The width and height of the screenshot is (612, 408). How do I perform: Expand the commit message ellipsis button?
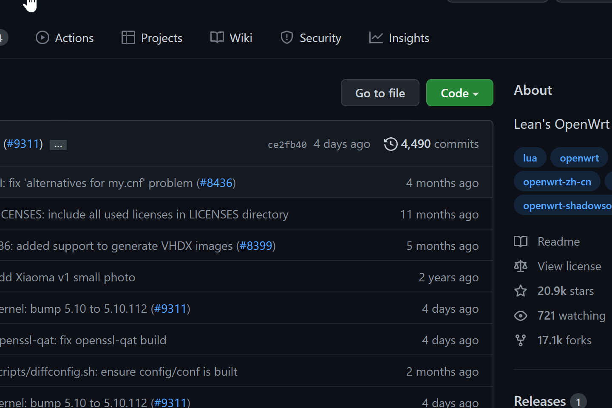[x=58, y=145]
